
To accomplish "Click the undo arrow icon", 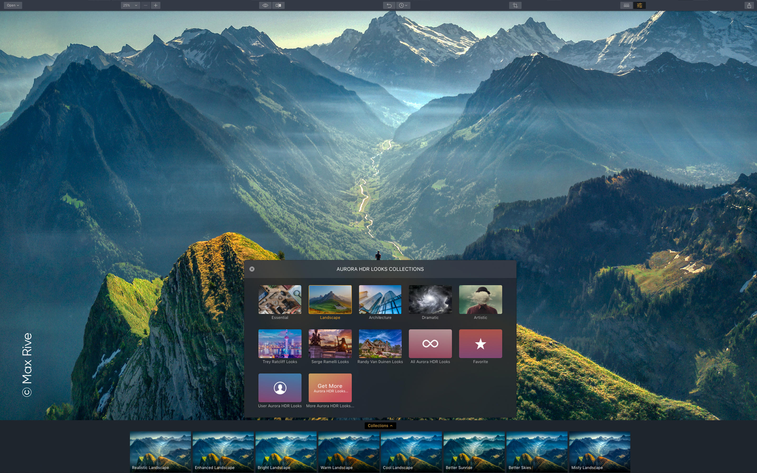I will 389,5.
